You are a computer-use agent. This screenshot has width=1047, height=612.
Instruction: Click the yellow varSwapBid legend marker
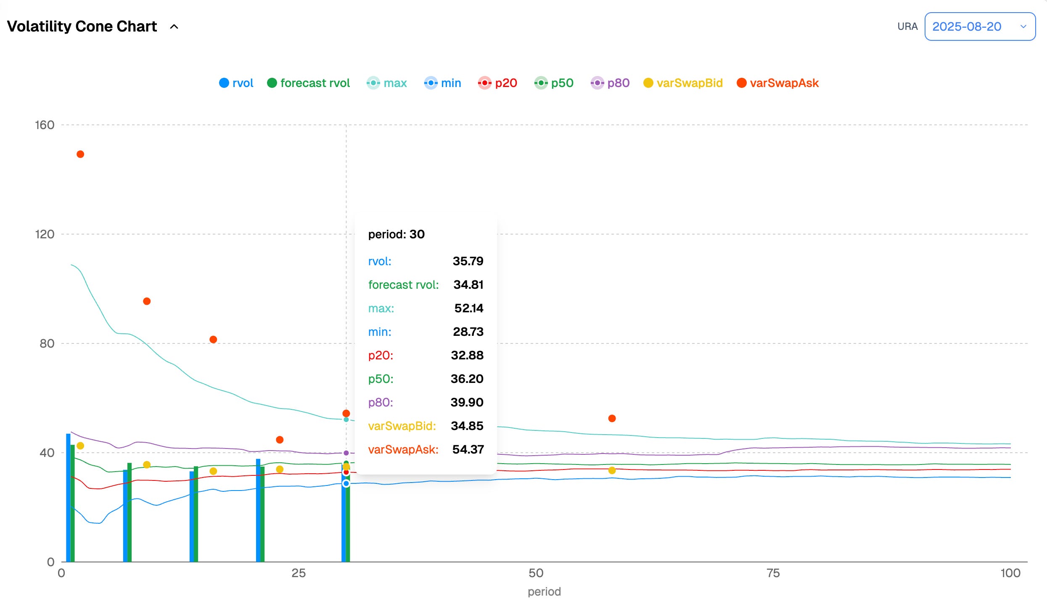tap(648, 83)
